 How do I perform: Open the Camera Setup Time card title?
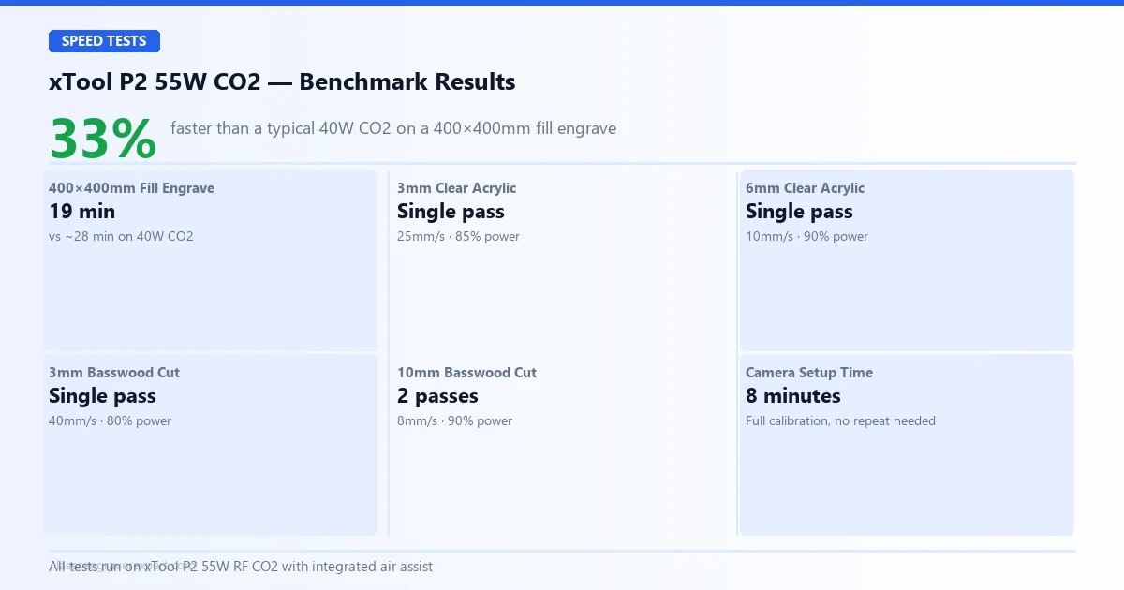[x=809, y=373]
